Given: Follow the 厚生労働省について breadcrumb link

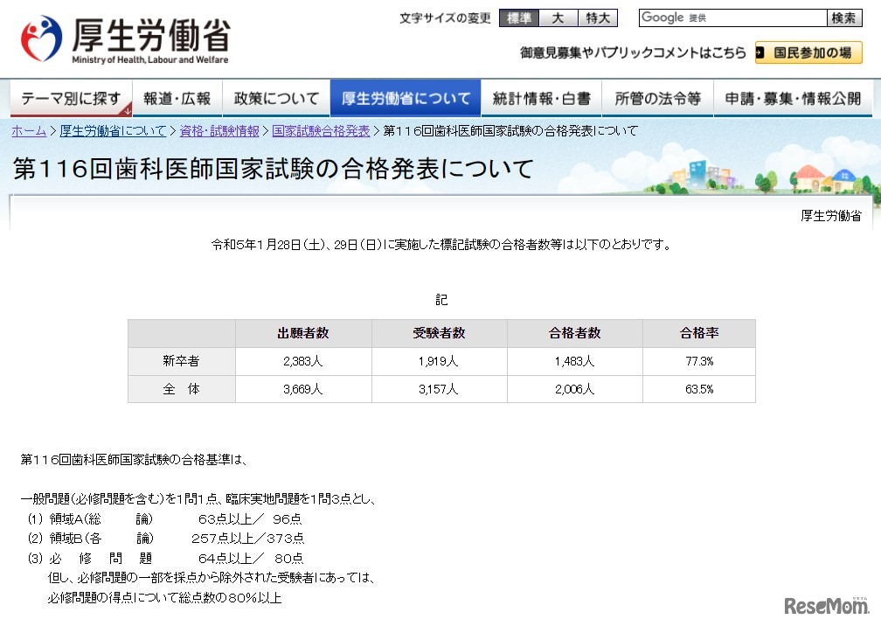Looking at the screenshot, I should coord(113,131).
